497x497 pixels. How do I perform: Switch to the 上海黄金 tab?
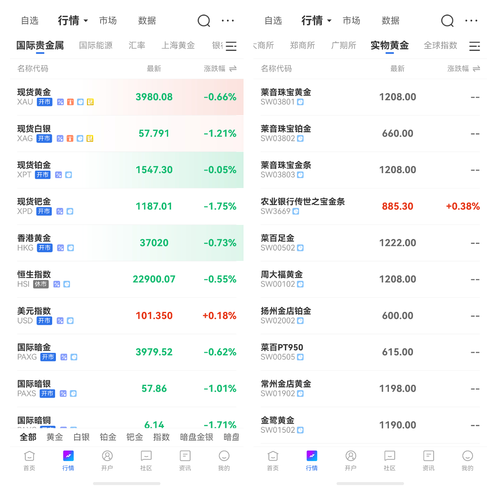tap(178, 45)
